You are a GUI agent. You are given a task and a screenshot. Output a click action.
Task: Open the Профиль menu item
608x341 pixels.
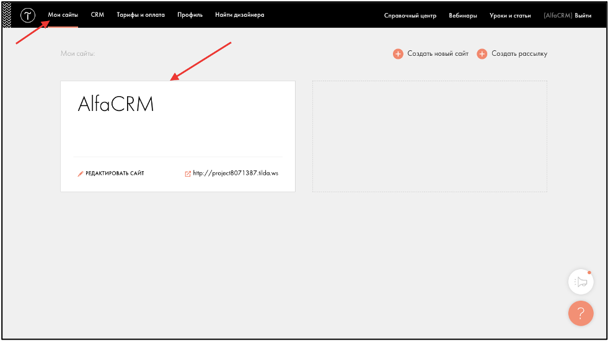[x=190, y=15]
